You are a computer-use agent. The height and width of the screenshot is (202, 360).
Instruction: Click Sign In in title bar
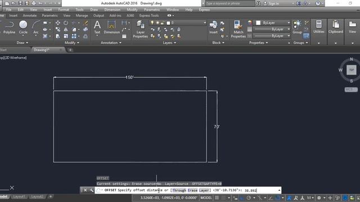coord(271,3)
